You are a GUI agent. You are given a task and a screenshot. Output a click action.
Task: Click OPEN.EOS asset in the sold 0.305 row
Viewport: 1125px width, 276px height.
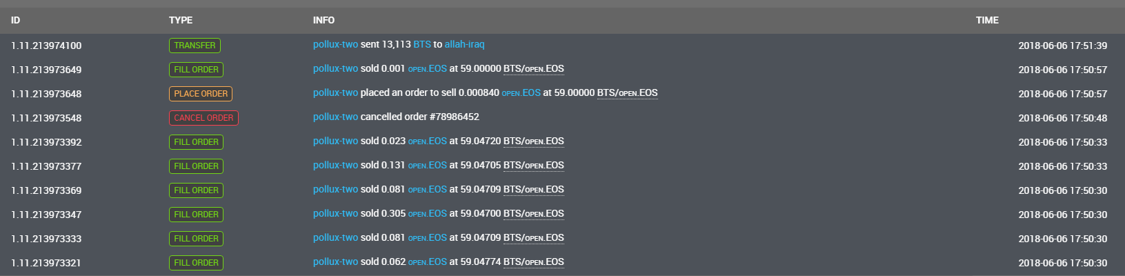[428, 213]
